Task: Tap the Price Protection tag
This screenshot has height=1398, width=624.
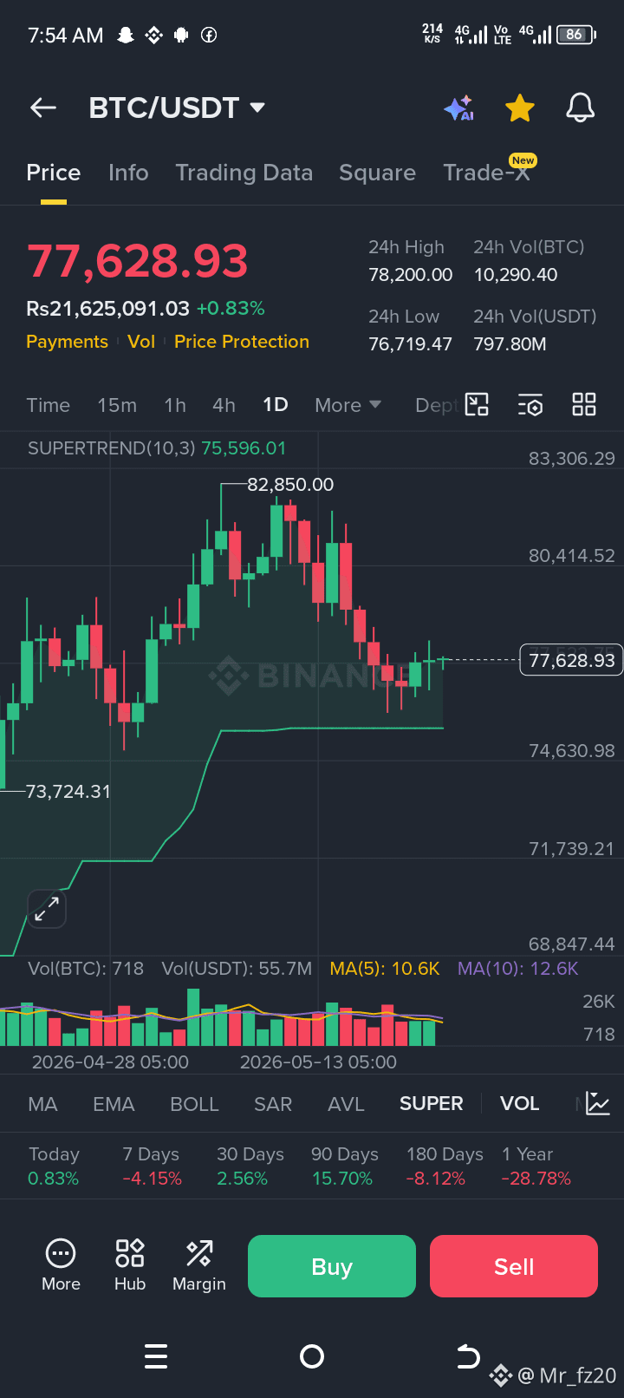Action: point(242,342)
